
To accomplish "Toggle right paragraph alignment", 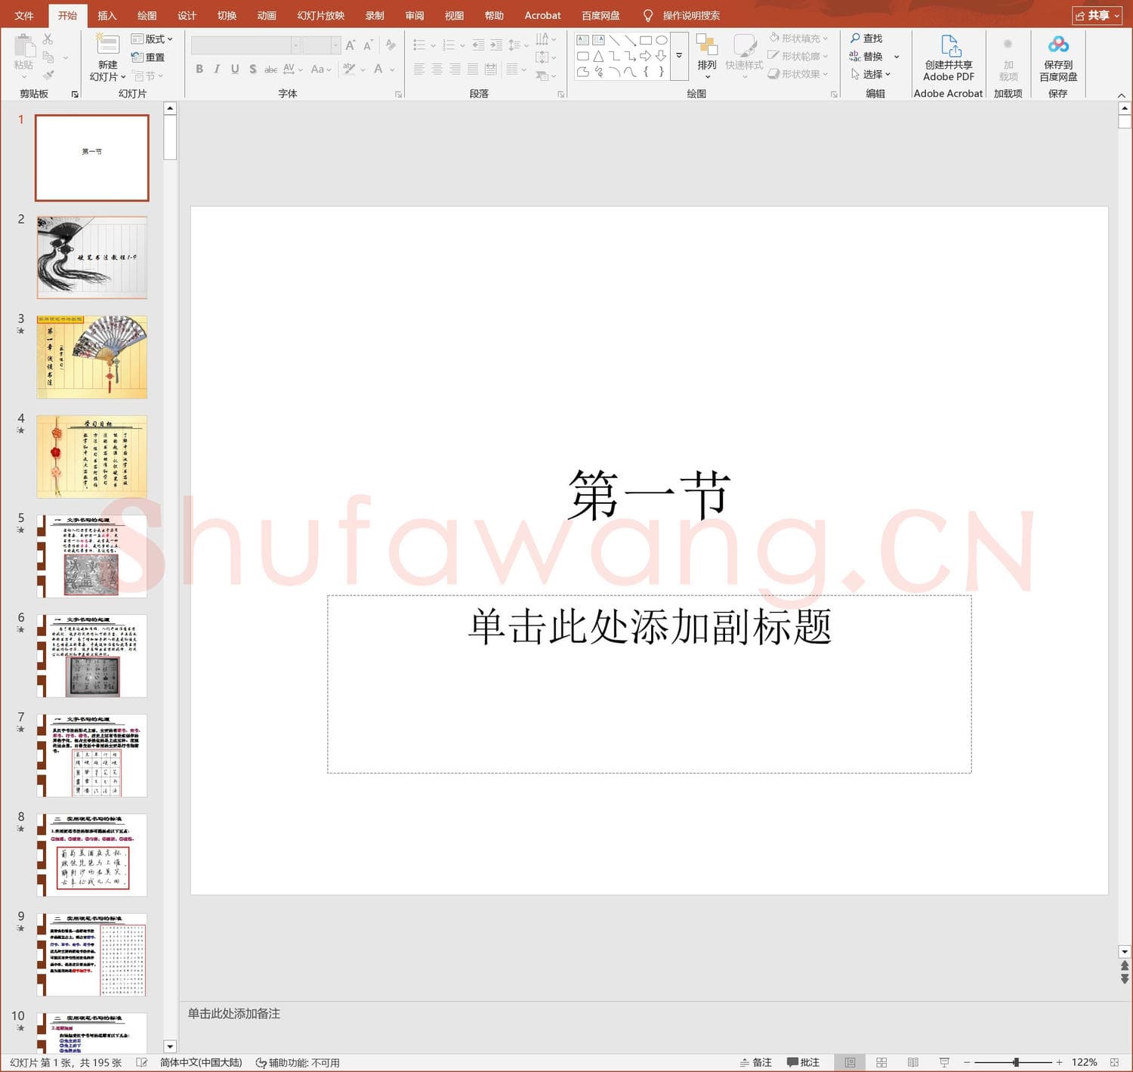I will 455,69.
